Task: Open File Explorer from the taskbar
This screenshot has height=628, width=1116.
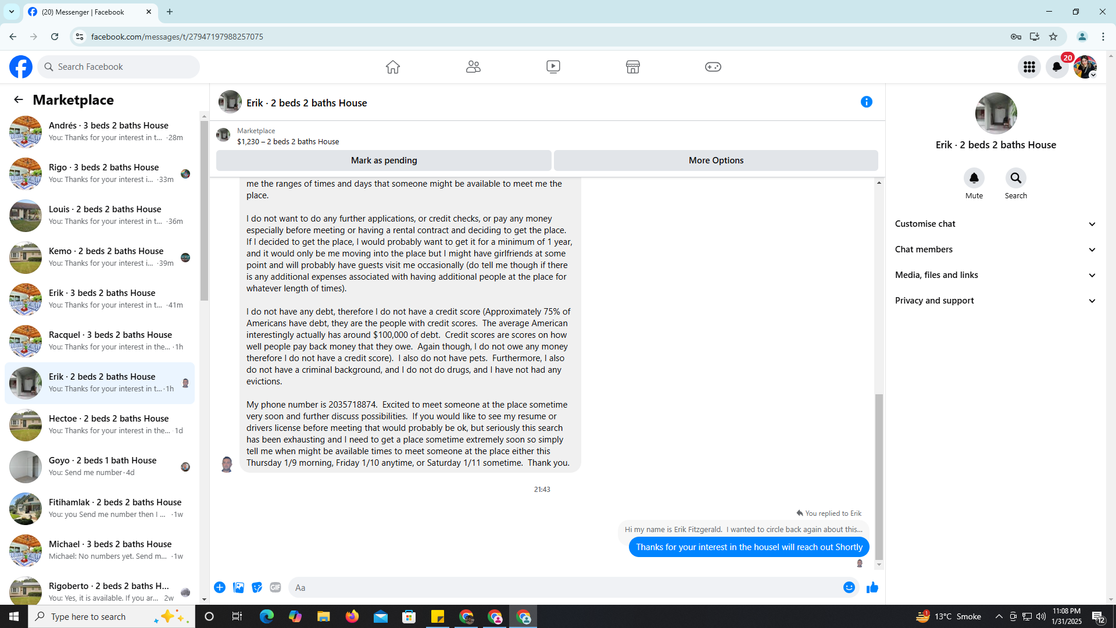Action: pyautogui.click(x=324, y=616)
